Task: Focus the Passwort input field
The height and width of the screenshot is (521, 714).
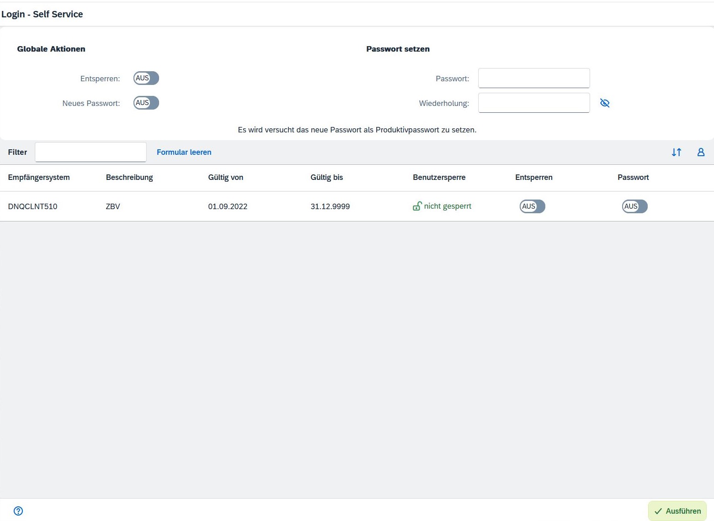Action: 533,78
